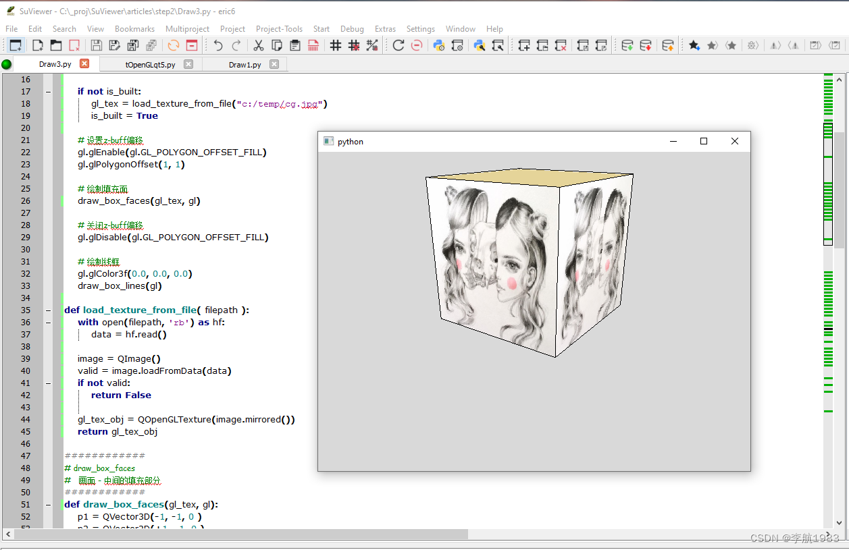Click the orange reload arrows icon

click(174, 45)
